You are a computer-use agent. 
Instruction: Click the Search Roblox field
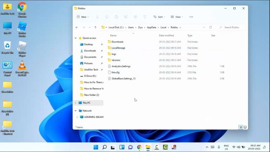(232, 27)
